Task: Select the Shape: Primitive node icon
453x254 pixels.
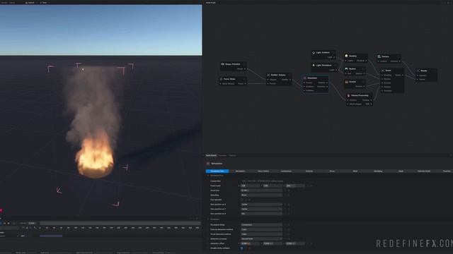Action: point(222,64)
